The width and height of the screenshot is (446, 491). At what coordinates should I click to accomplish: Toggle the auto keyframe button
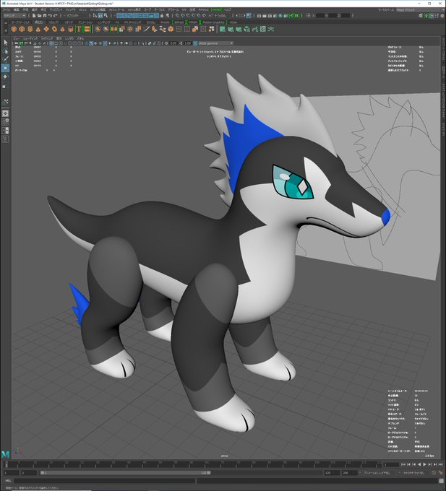(x=434, y=472)
